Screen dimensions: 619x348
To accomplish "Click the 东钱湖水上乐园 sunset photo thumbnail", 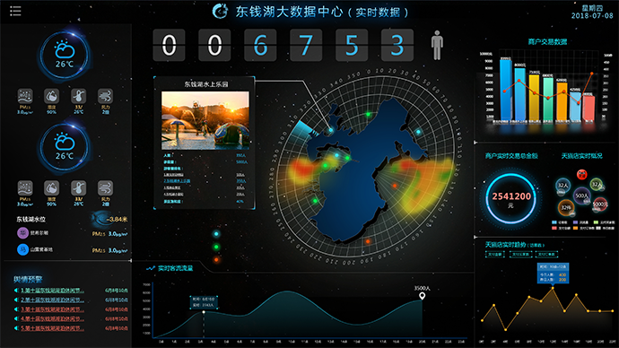I will [205, 120].
